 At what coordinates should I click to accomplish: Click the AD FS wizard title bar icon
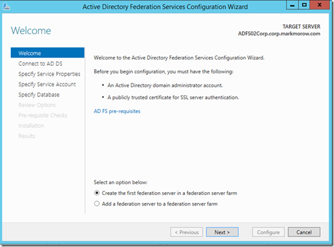[x=6, y=6]
